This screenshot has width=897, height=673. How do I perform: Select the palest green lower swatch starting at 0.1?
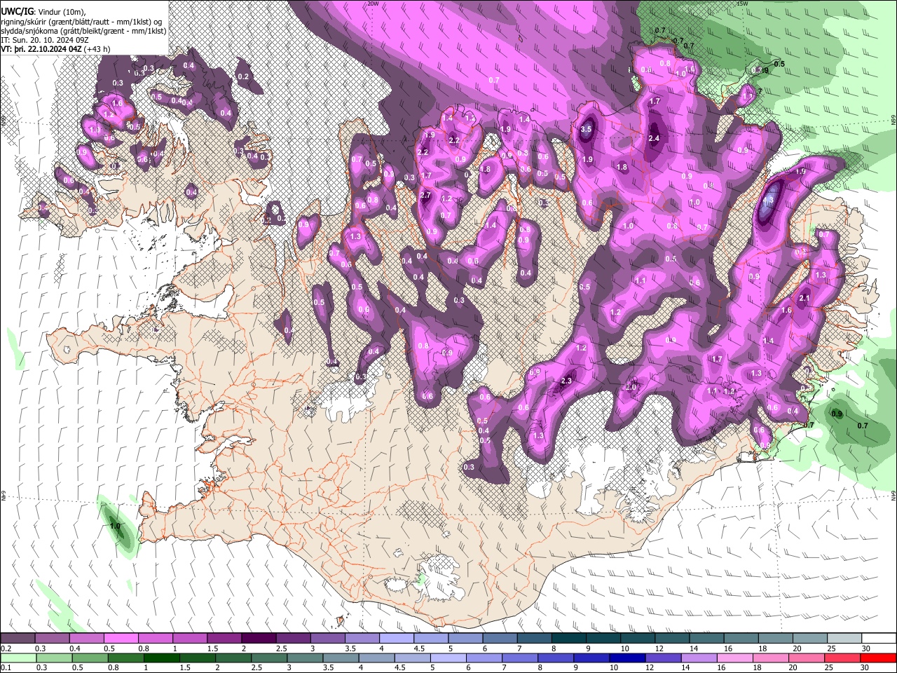pos(18,658)
